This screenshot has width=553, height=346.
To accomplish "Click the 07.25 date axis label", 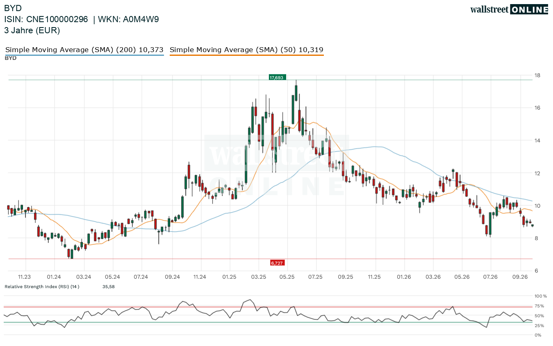I will pyautogui.click(x=315, y=277).
